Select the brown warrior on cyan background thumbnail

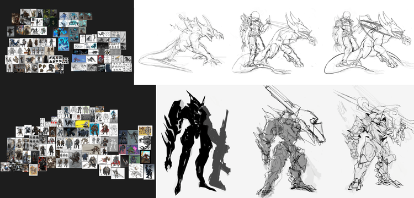94,130
